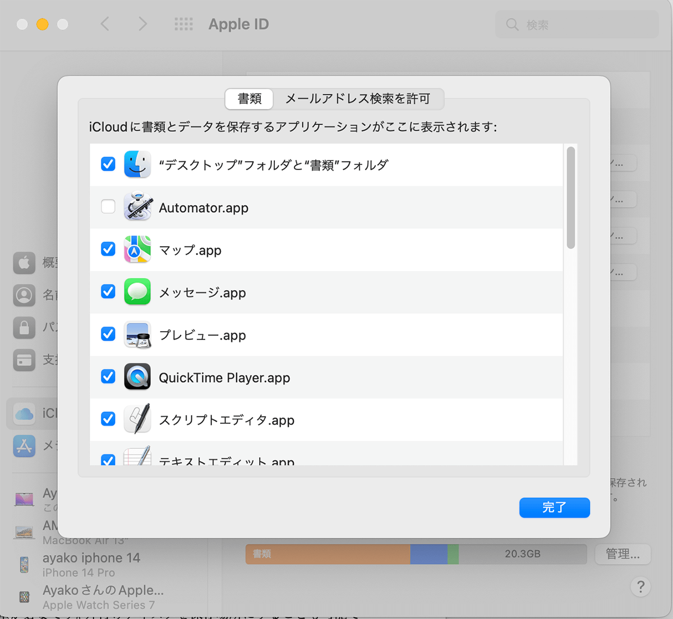Click the マップ.app label text

click(x=190, y=250)
